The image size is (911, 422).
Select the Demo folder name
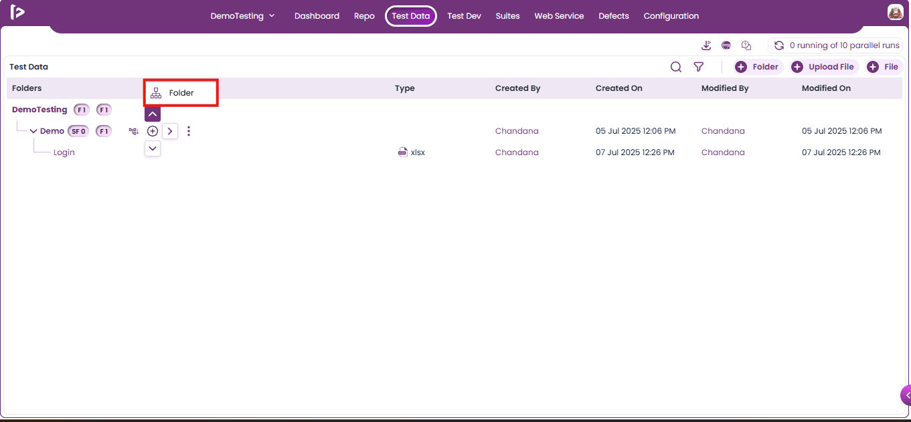[52, 131]
